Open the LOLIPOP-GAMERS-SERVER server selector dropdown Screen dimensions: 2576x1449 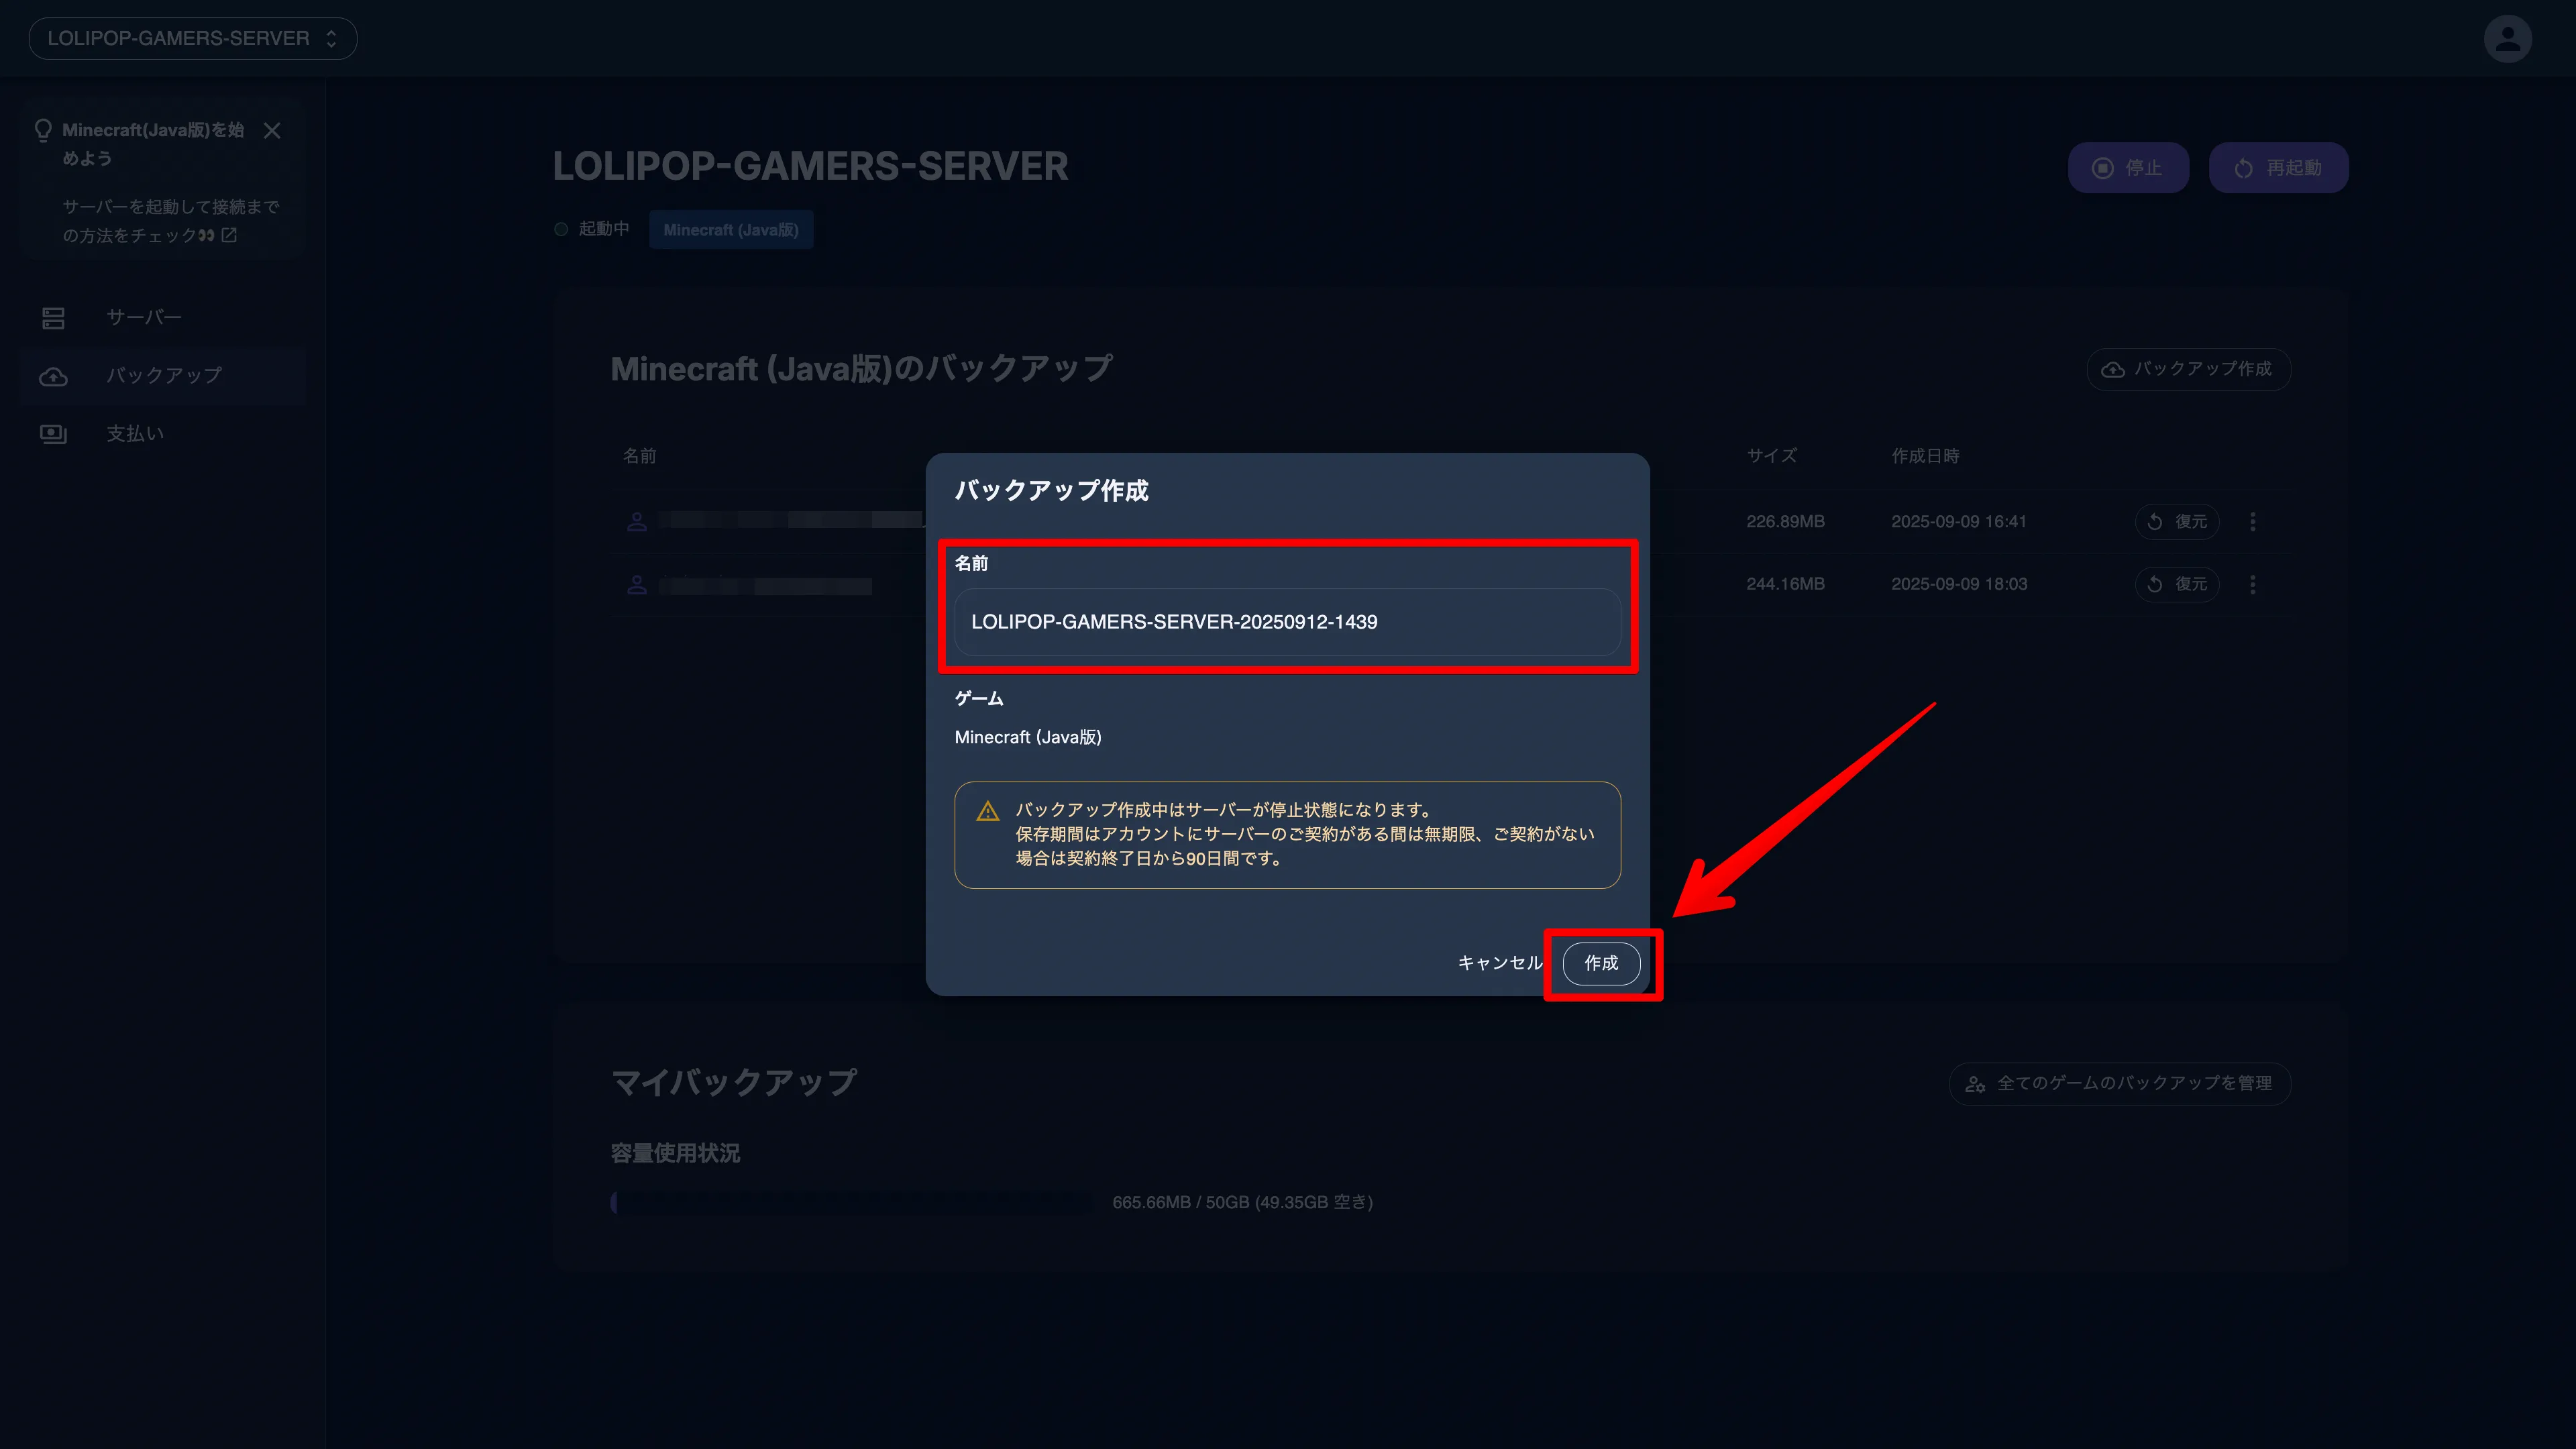pyautogui.click(x=192, y=39)
